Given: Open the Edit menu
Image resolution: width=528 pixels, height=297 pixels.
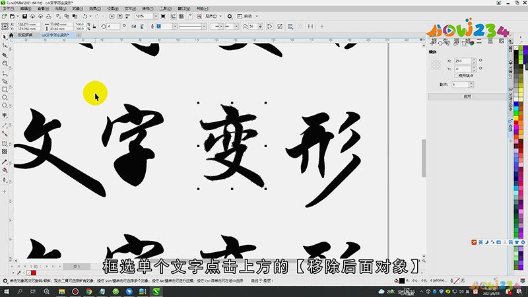Looking at the screenshot, I should coord(26,9).
